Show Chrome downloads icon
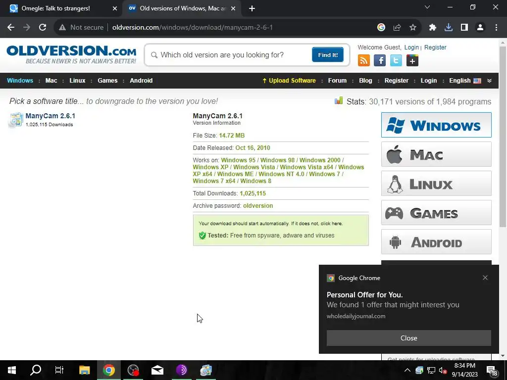This screenshot has height=380, width=507. click(449, 28)
